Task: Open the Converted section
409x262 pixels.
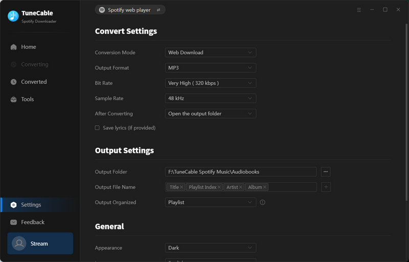Action: (x=34, y=82)
